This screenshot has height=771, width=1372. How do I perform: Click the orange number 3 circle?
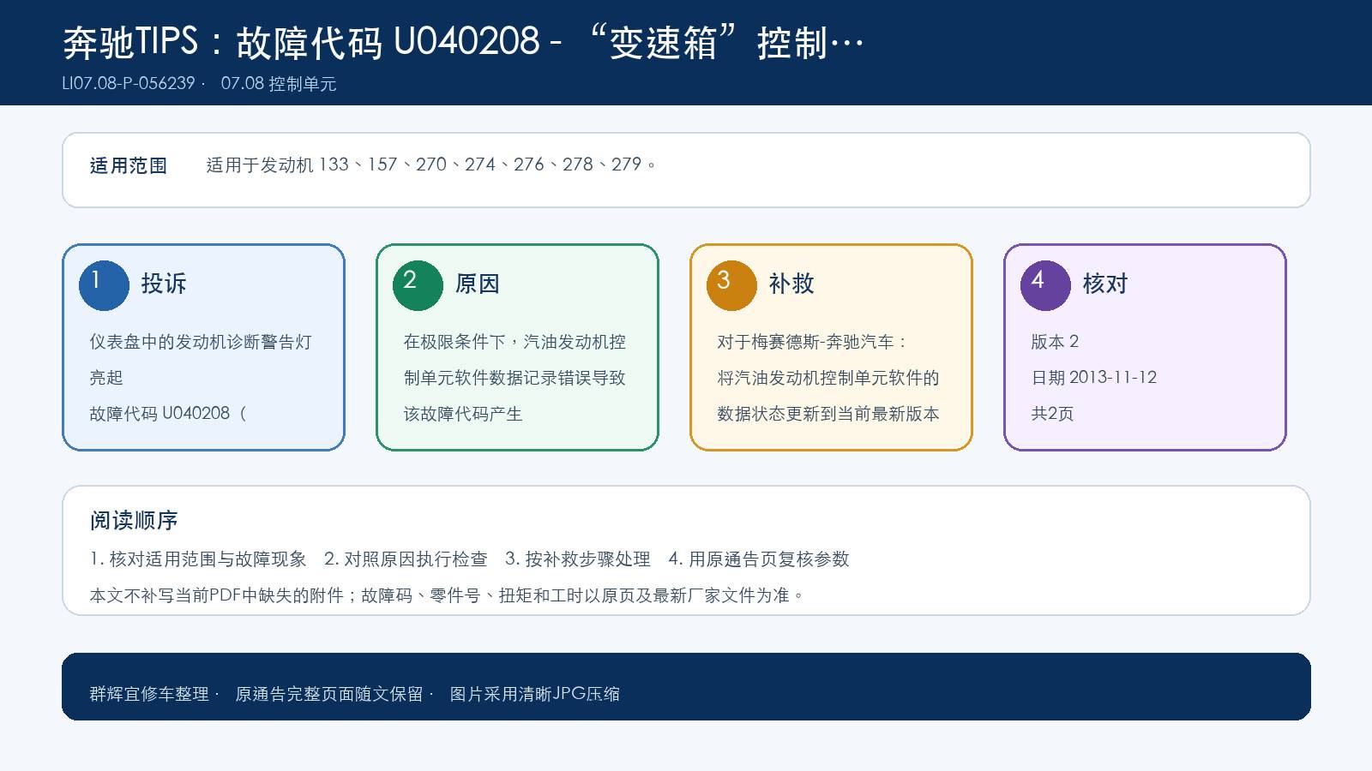point(731,285)
